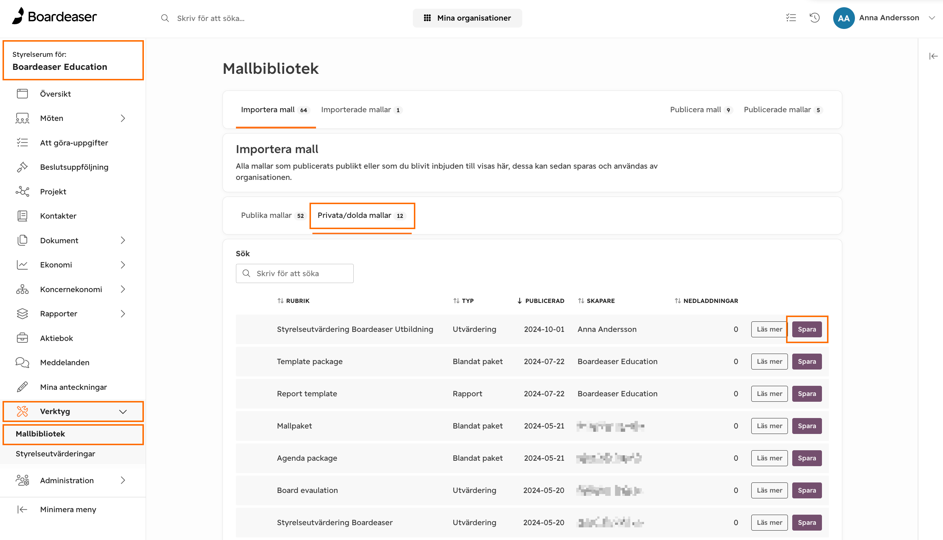
Task: Click the Att göra-uppgifter list icon
Action: (x=22, y=143)
